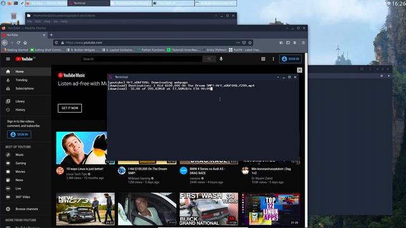Click SIGN IN in the sidebar
406x228 pixels.
tap(19, 134)
